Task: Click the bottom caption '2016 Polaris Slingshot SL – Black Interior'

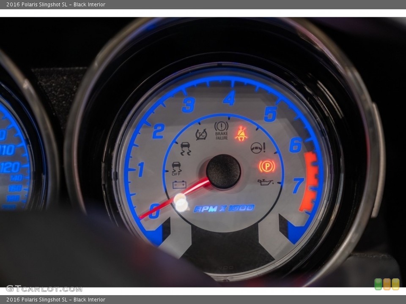Action: coord(56,300)
